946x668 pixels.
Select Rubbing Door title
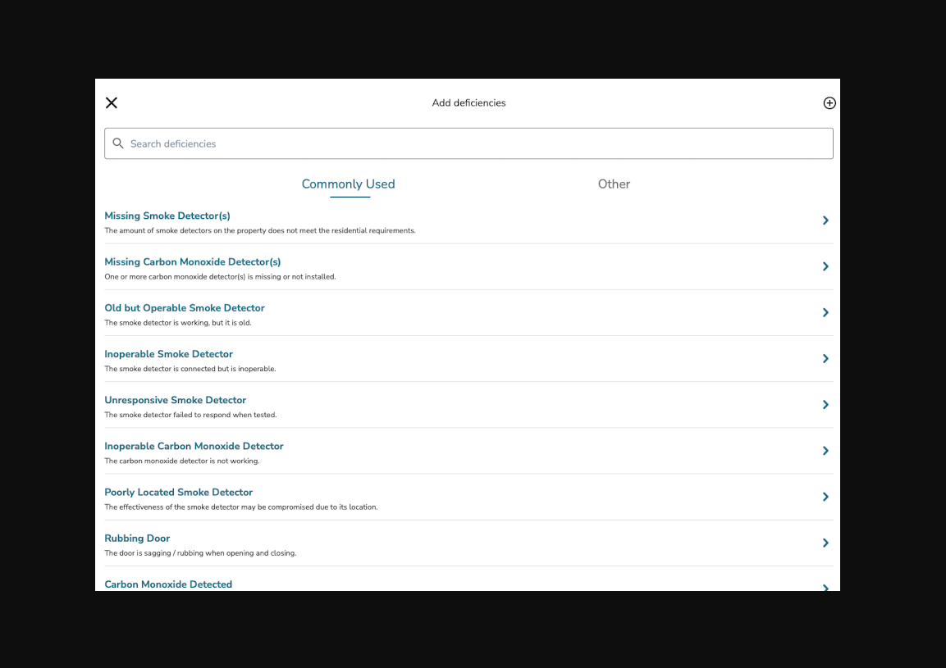pos(137,538)
